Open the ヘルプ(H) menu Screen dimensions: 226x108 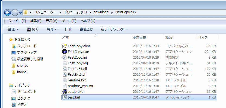(88, 21)
